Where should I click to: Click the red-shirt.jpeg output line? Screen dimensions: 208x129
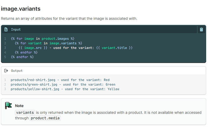pos(60,80)
